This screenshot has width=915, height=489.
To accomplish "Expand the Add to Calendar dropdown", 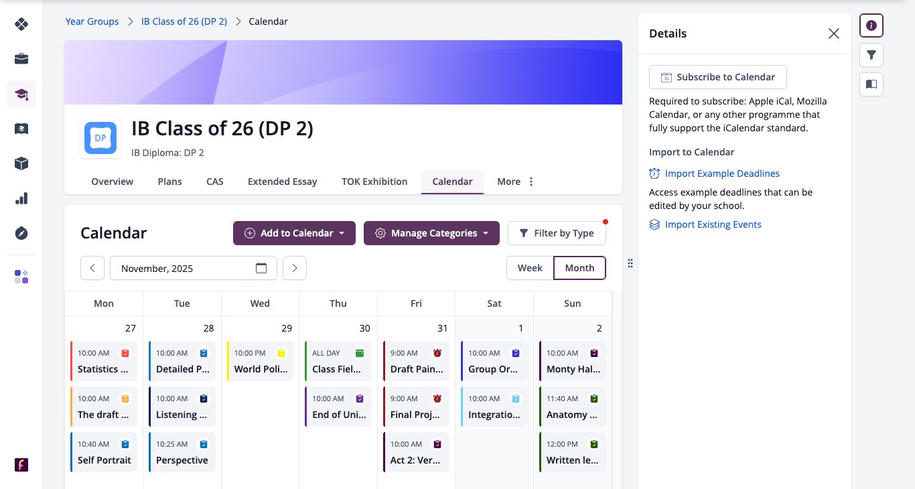I will [x=295, y=233].
